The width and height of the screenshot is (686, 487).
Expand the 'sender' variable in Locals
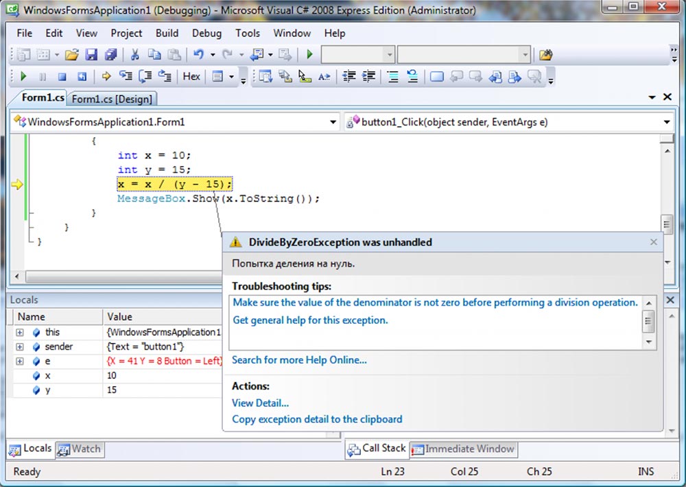(20, 347)
